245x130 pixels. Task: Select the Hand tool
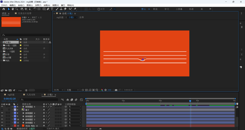(13, 9)
